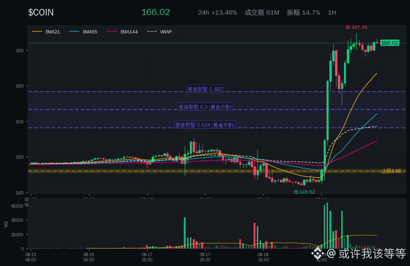410x266 pixels.
Task: Click the 165 price axis label
Action: (x=19, y=50)
